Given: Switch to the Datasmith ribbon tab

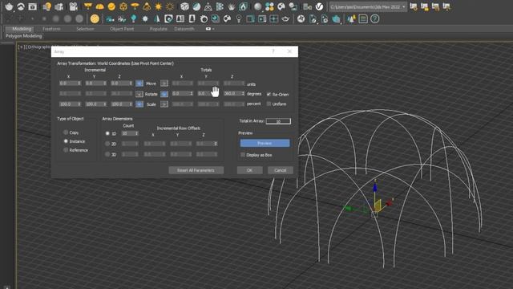Looking at the screenshot, I should pyautogui.click(x=184, y=29).
